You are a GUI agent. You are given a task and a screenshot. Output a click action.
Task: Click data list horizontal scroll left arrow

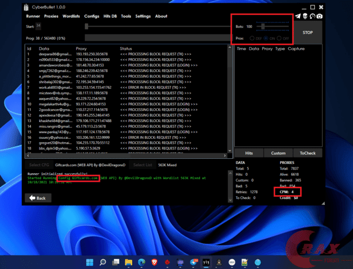pyautogui.click(x=28, y=155)
